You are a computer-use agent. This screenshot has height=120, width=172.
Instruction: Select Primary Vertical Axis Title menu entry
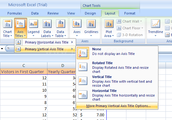coord(45,49)
